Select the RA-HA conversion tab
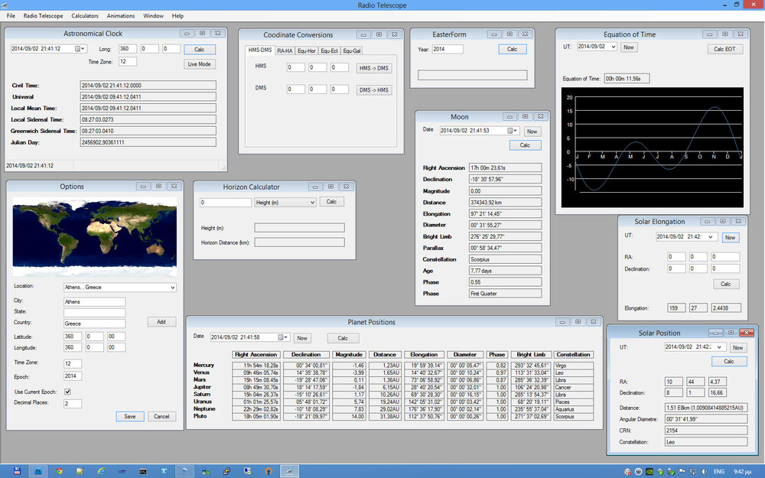 pos(285,50)
